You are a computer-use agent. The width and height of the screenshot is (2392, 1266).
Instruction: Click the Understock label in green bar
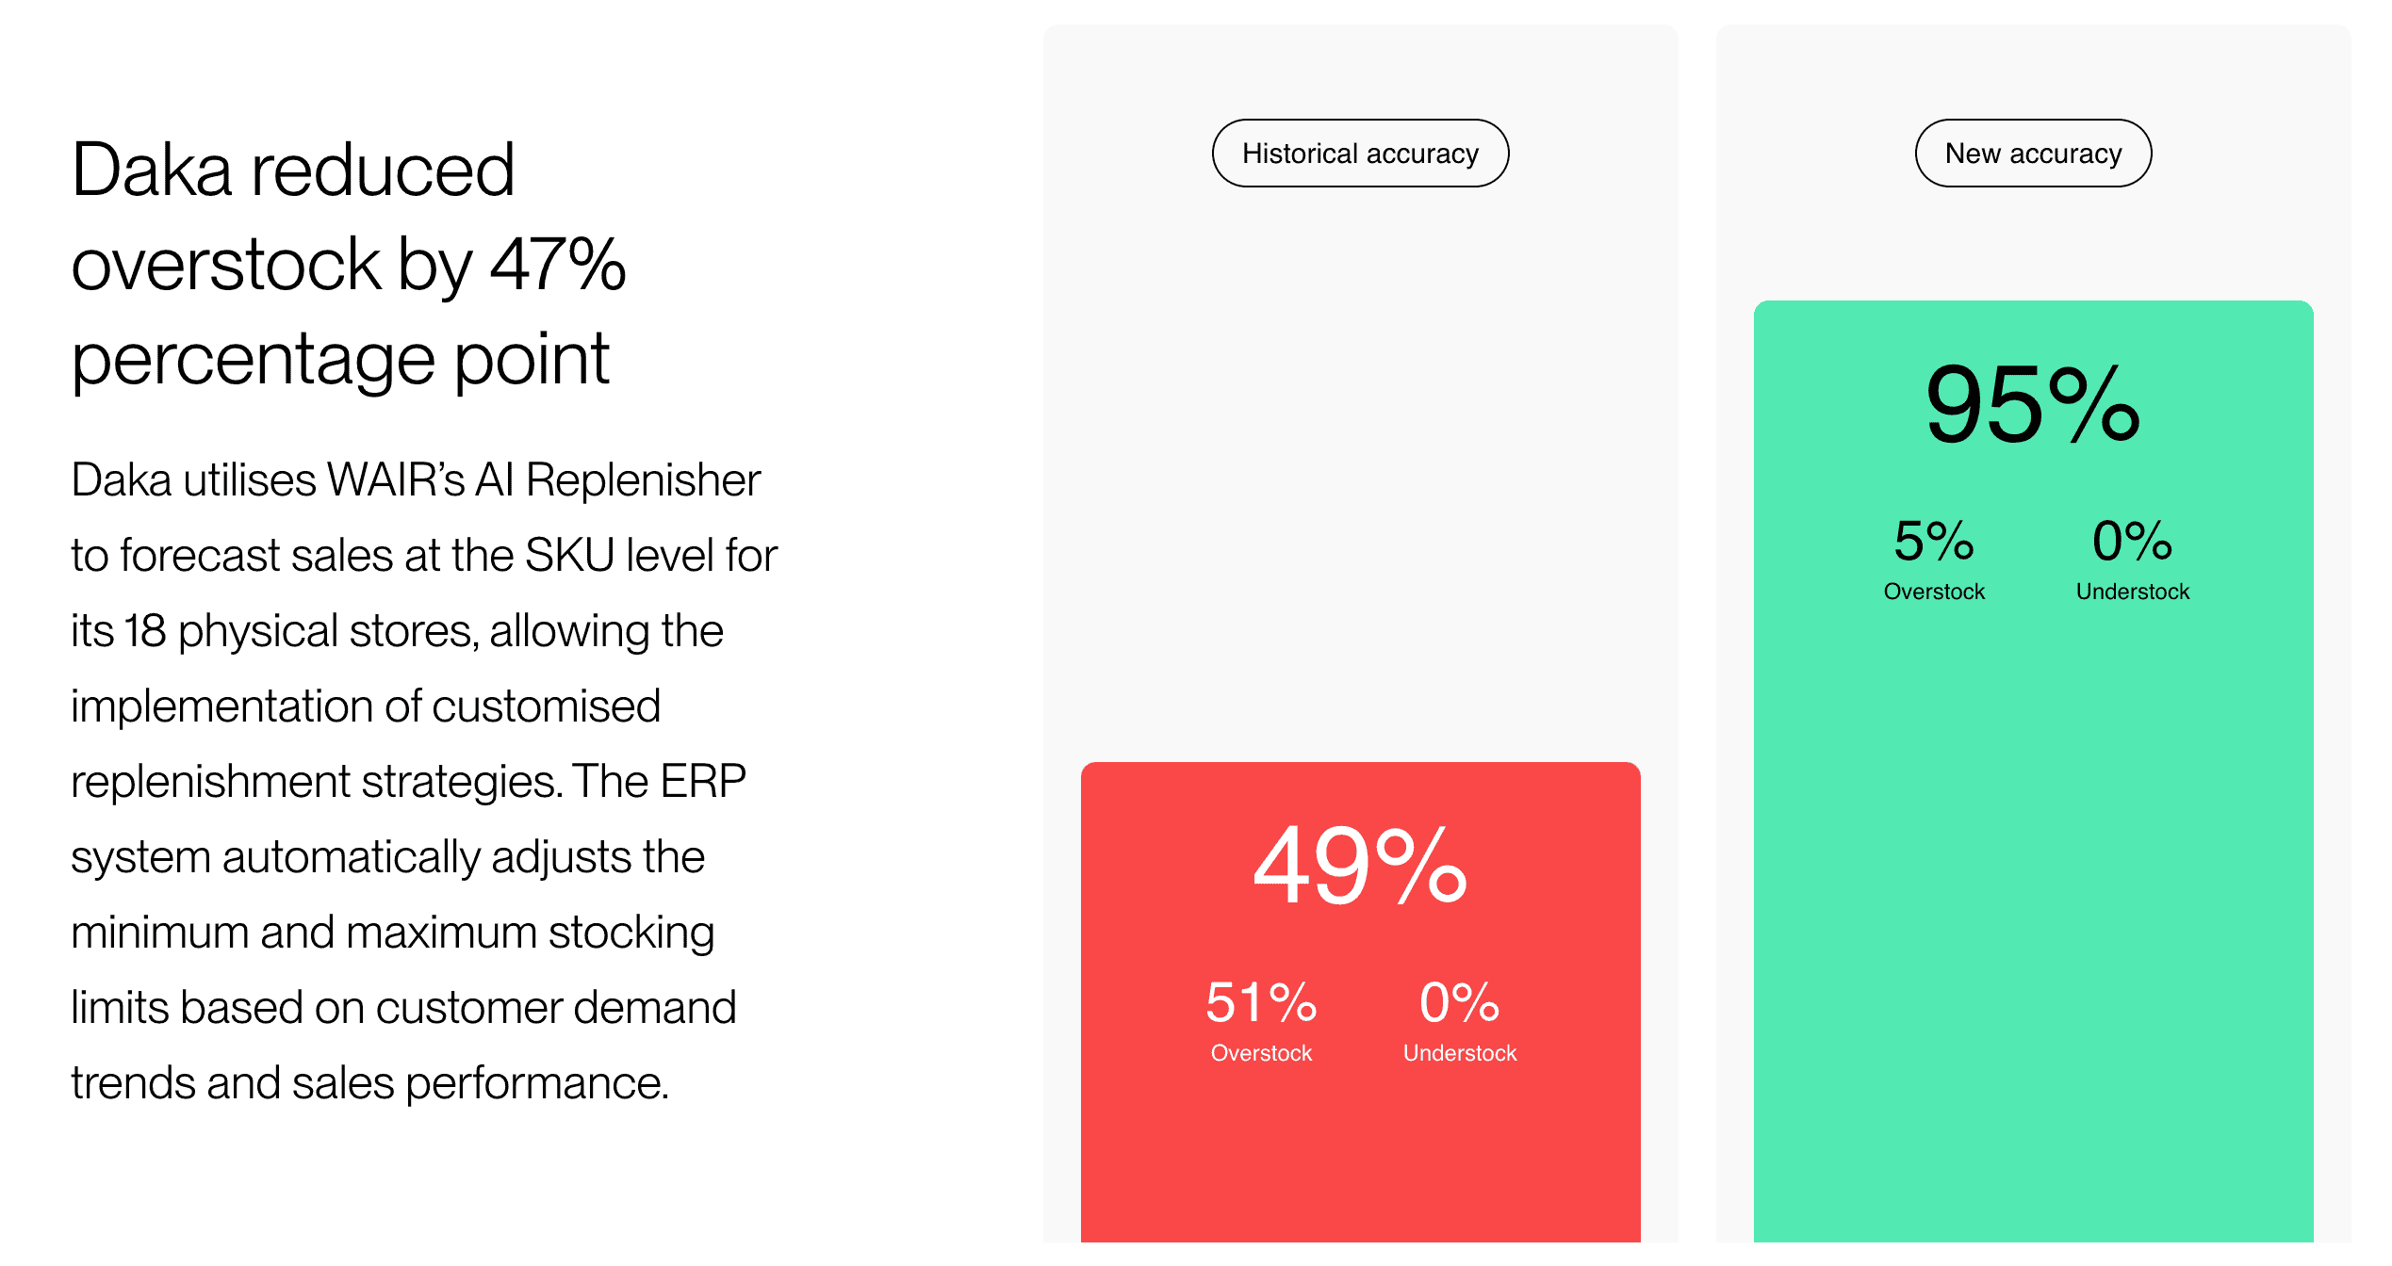pyautogui.click(x=2132, y=592)
